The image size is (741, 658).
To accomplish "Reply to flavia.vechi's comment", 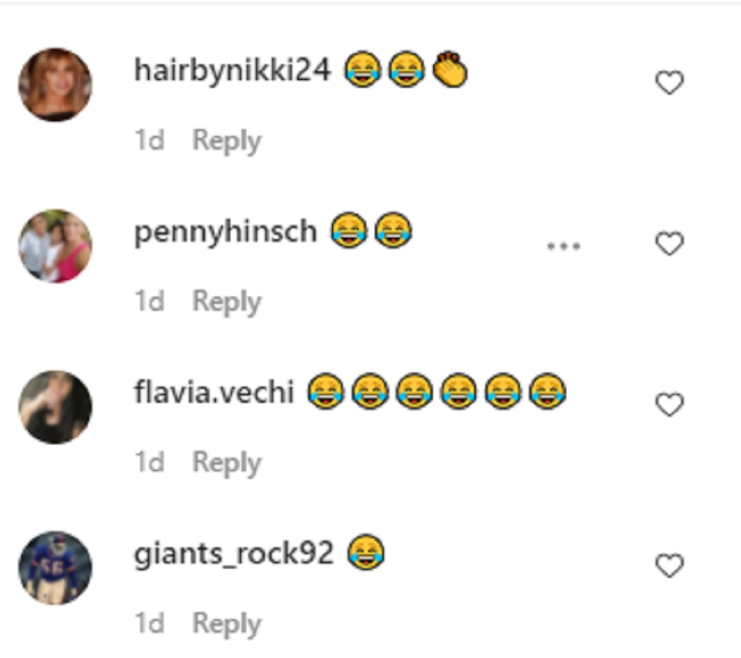I will coord(227,463).
